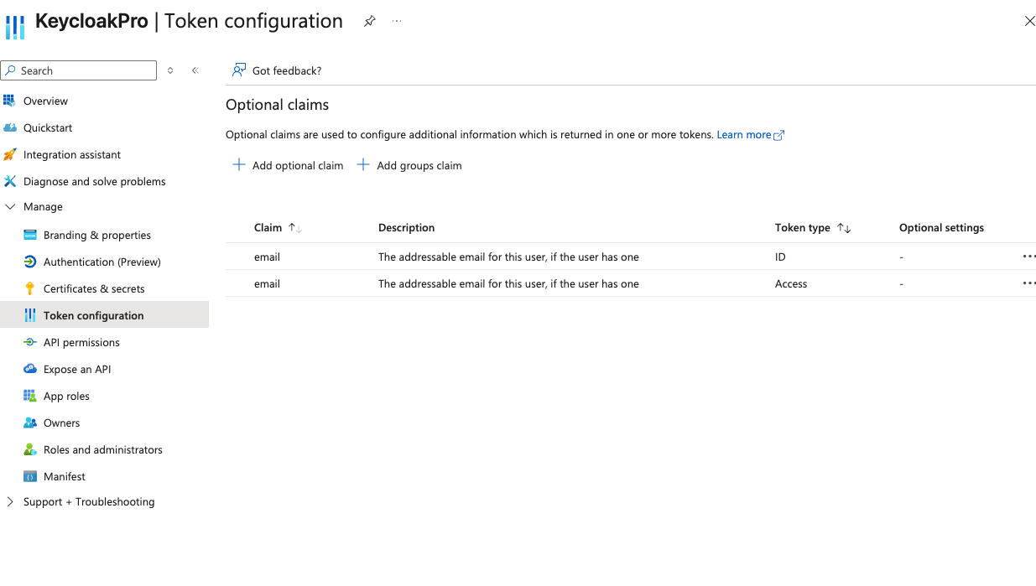Click the Manifest braces icon

[x=30, y=476]
